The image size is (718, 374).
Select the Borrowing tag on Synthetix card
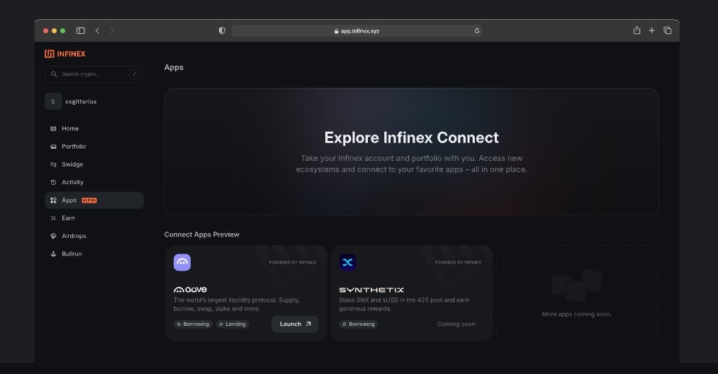tap(358, 324)
